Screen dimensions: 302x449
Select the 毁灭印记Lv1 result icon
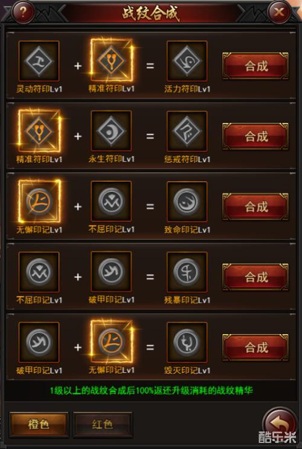[187, 342]
